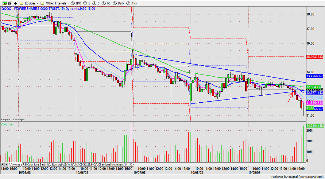Click the 10/07/08 date label

coord(139,172)
